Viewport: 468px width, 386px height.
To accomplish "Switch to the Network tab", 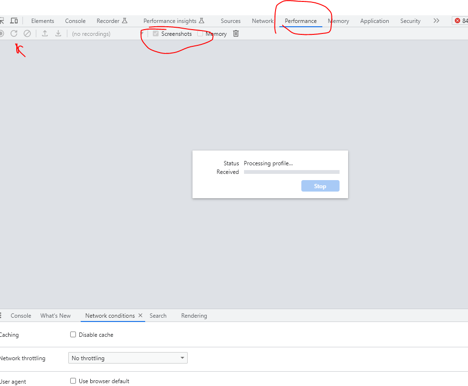I will pos(263,21).
